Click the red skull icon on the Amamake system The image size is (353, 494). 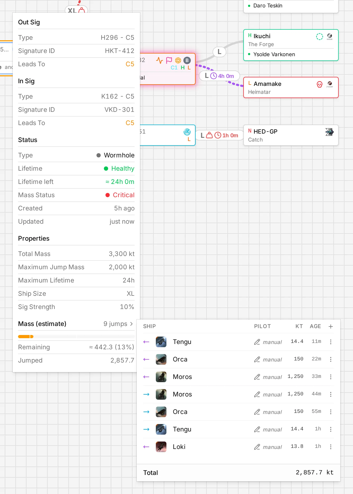pos(320,85)
